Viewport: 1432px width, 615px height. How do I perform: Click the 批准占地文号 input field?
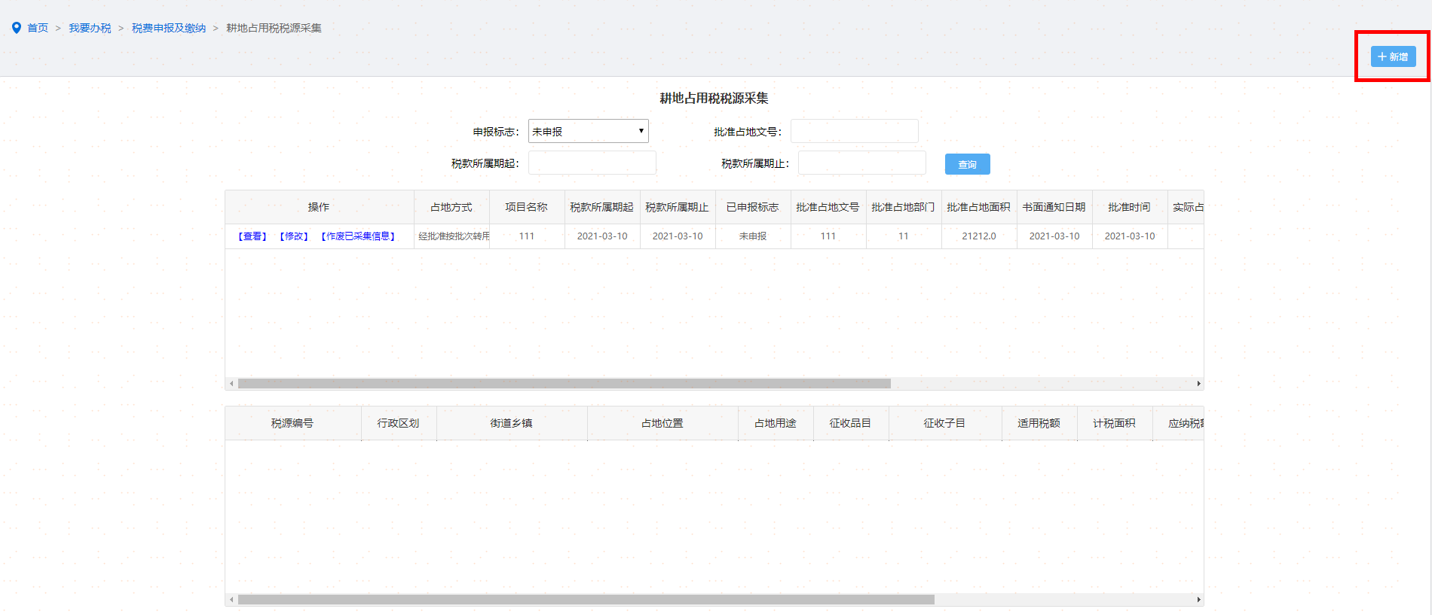854,131
